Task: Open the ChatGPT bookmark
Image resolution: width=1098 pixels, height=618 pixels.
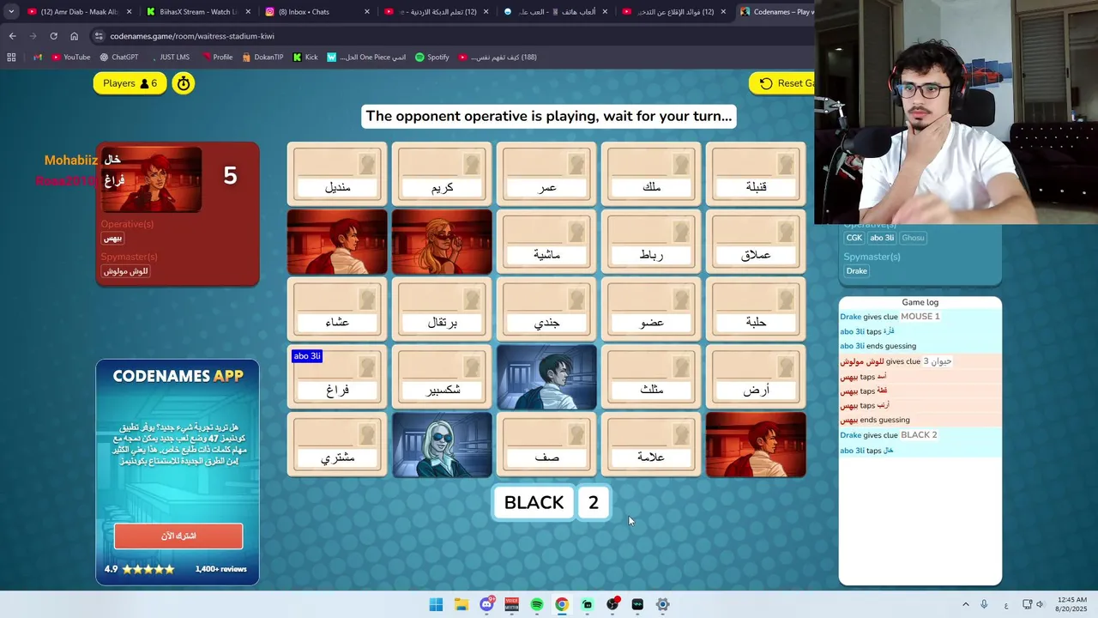Action: coord(118,58)
